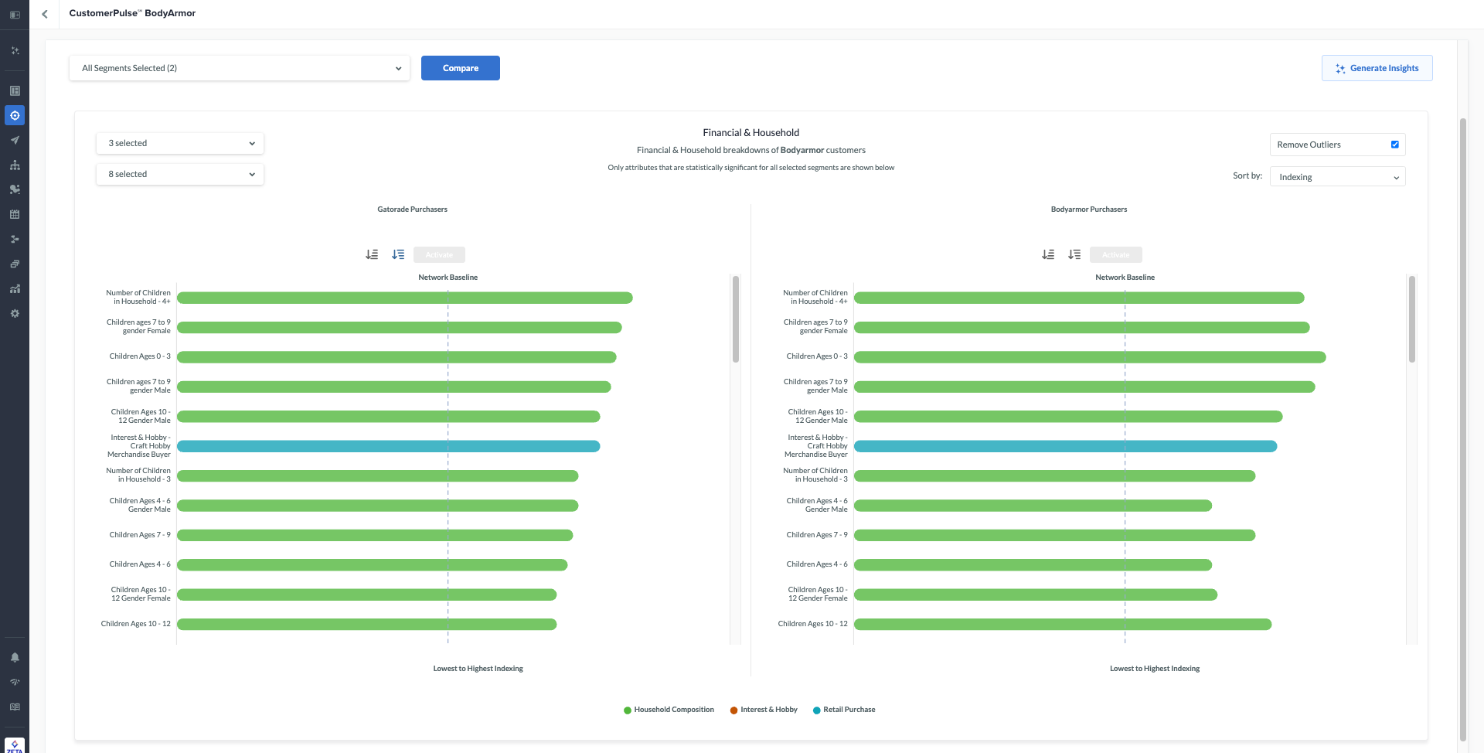Click 'Lowest to Highest Indexing' under Bodyarmor chart
1484x753 pixels.
tap(1156, 669)
